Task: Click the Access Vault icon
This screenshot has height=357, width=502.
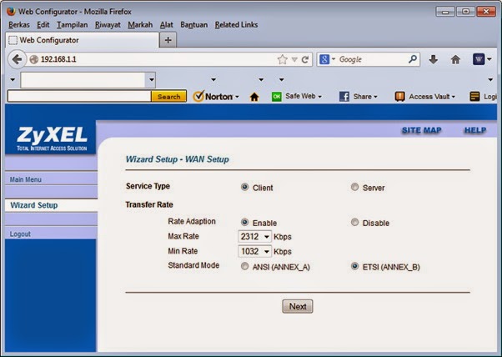Action: point(400,97)
